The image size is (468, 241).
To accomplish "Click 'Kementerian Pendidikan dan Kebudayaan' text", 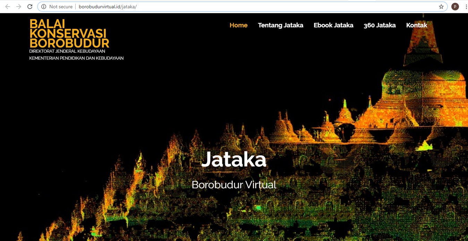I will click(x=76, y=58).
